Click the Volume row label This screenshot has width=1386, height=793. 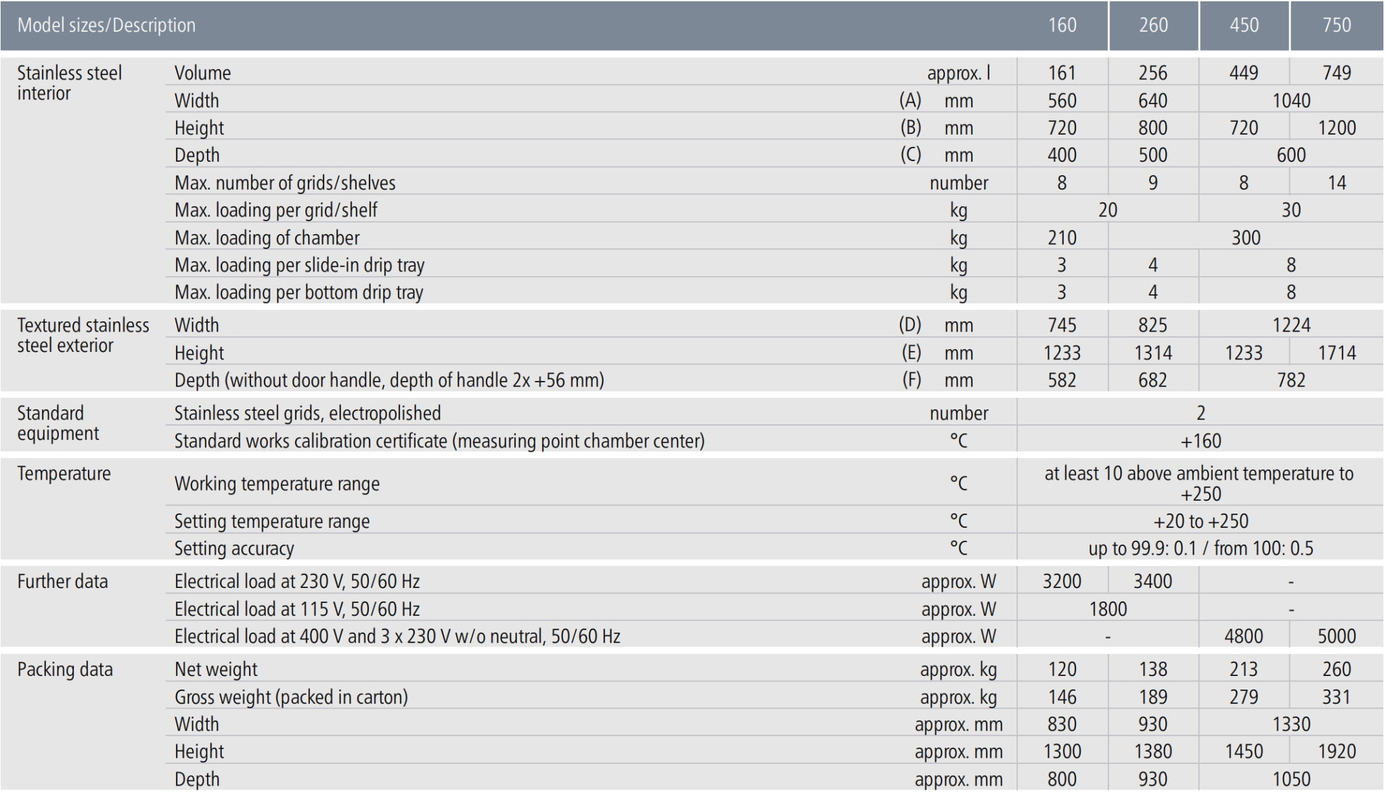[202, 72]
